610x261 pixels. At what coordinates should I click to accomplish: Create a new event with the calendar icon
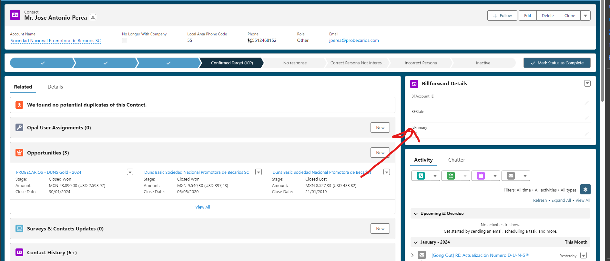click(481, 176)
